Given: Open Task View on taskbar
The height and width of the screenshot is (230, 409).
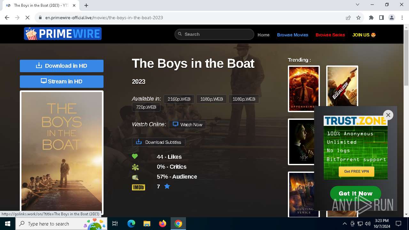Looking at the screenshot, I should pyautogui.click(x=115, y=224).
